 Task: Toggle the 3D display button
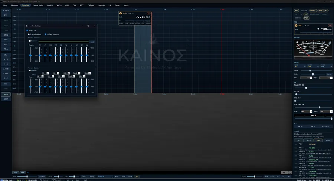click(x=137, y=177)
